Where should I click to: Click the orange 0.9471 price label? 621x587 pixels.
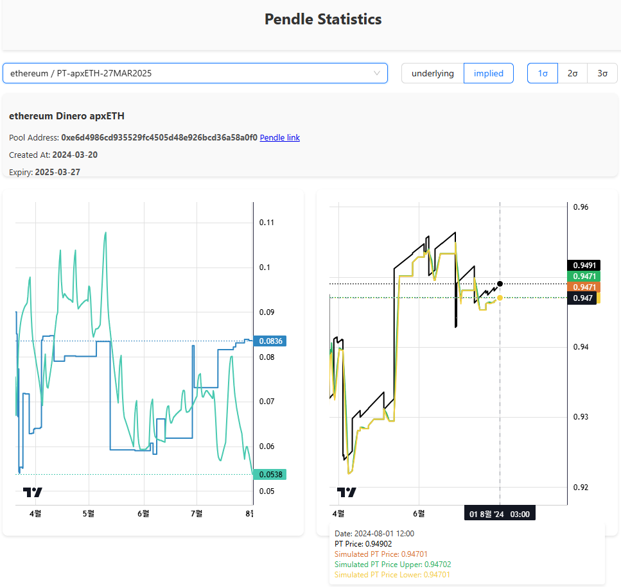pos(584,287)
